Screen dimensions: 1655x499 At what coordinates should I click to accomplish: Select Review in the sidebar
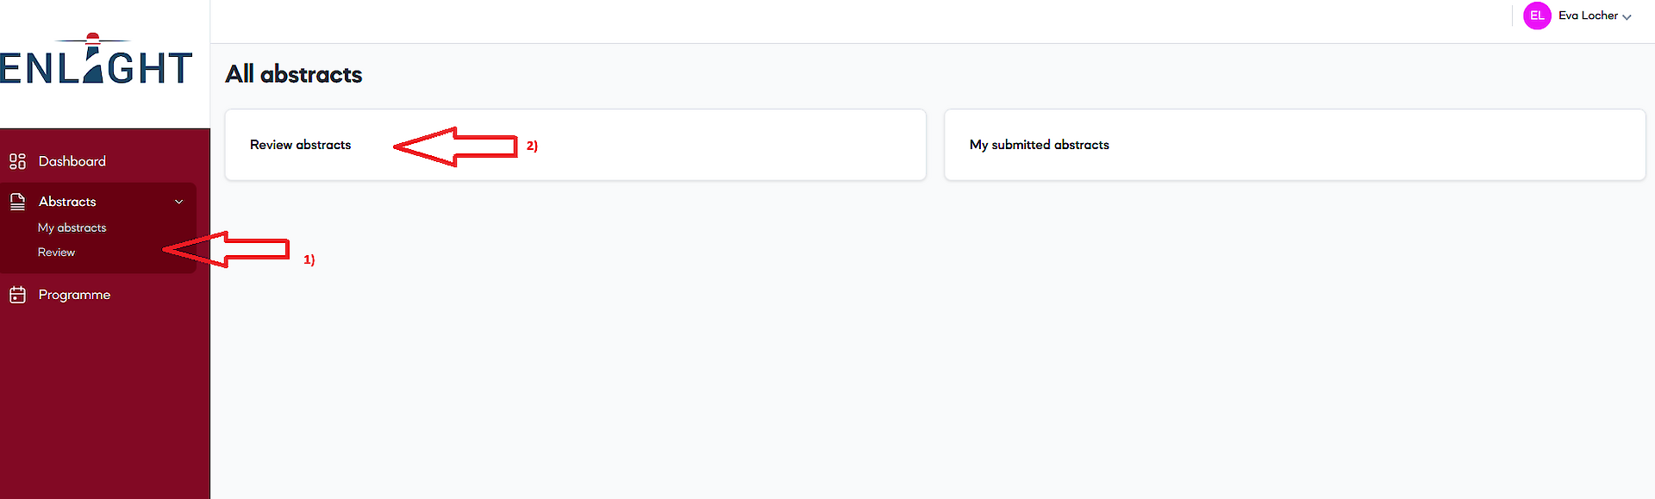[56, 252]
